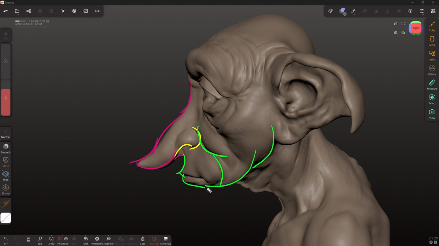Click the Scene vertices stats text

pos(28,24)
